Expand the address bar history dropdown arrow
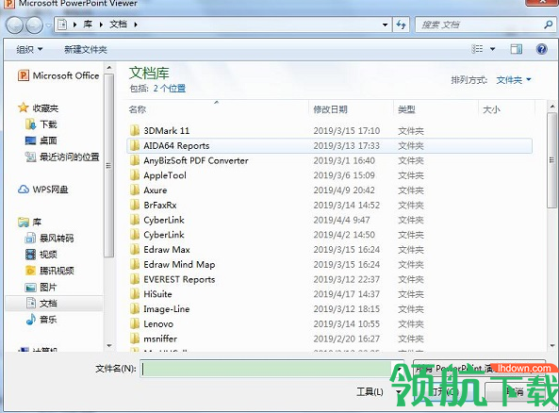The height and width of the screenshot is (413, 559). tap(385, 25)
